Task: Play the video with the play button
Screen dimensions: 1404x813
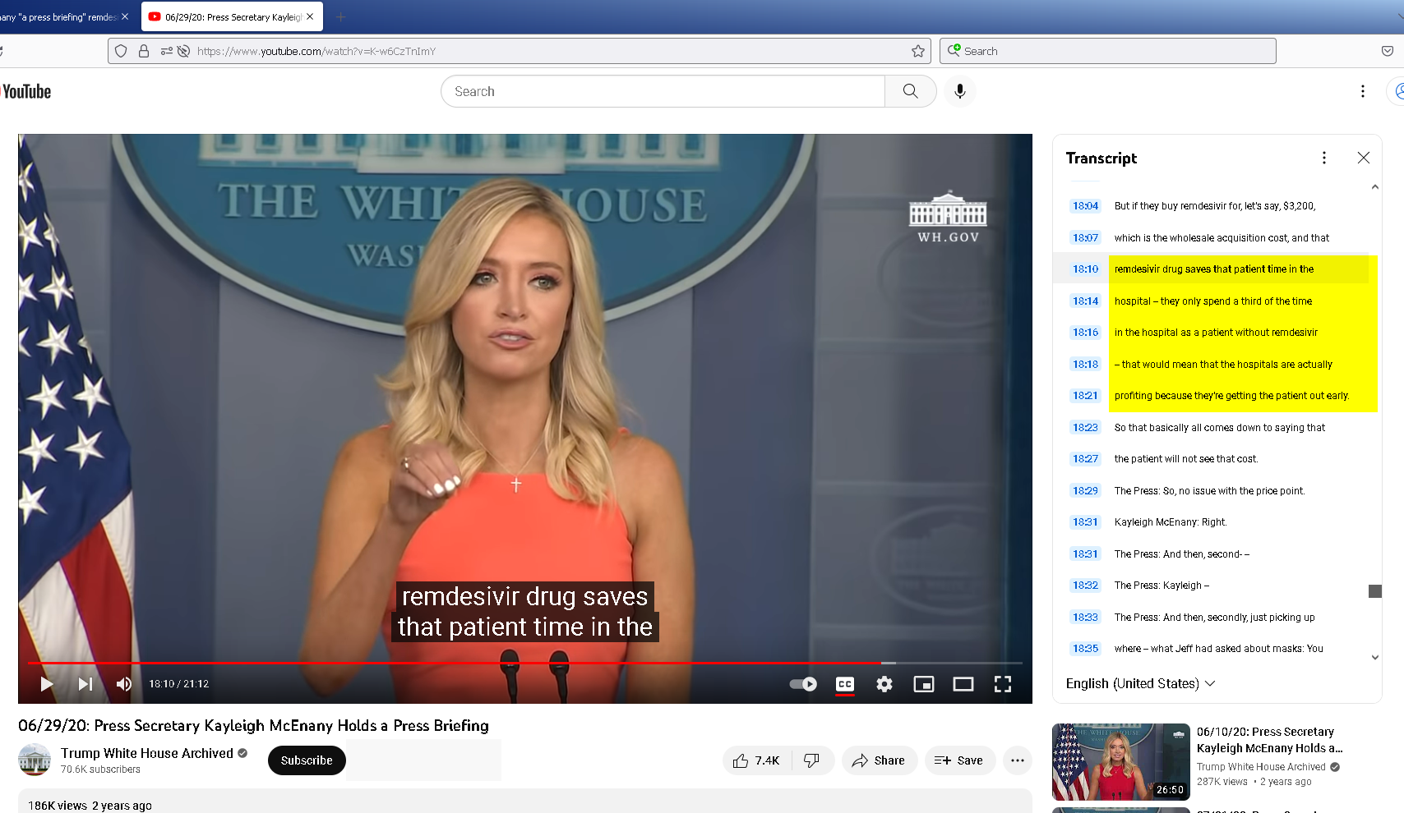Action: pos(47,684)
